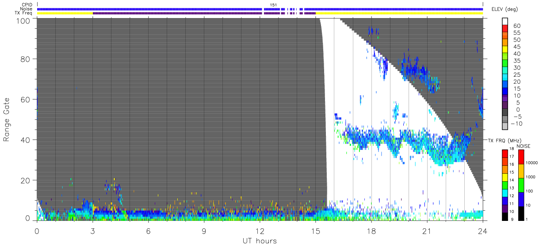Select the CPID value 151
The height and width of the screenshot is (250, 543).
pos(273,5)
